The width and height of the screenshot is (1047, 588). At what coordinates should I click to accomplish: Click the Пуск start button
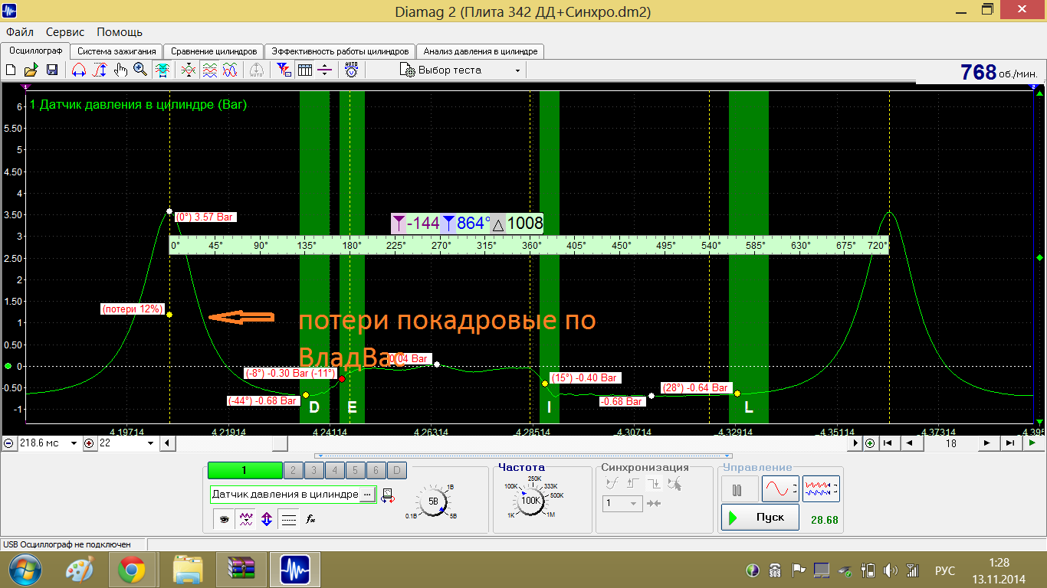click(x=760, y=518)
